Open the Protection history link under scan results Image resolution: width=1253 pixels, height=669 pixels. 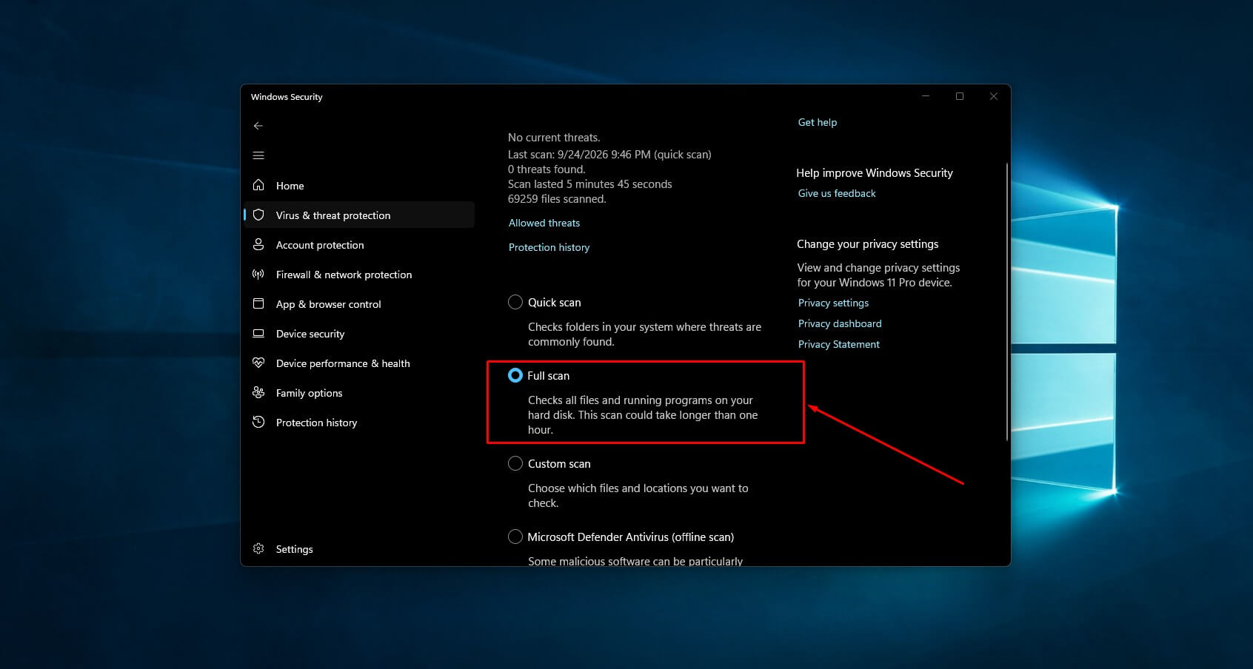pyautogui.click(x=549, y=247)
